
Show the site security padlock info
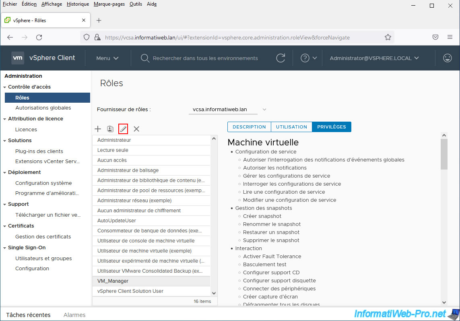point(97,37)
